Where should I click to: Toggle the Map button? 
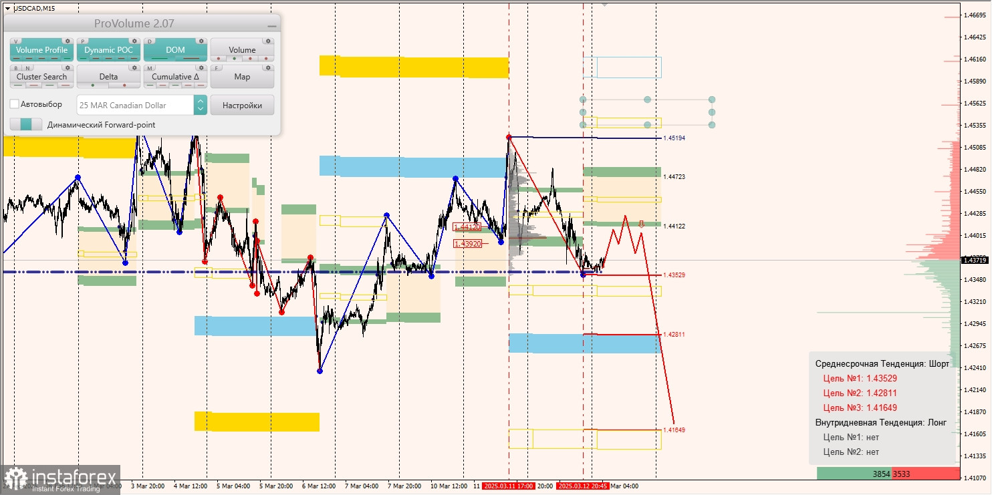pos(242,76)
